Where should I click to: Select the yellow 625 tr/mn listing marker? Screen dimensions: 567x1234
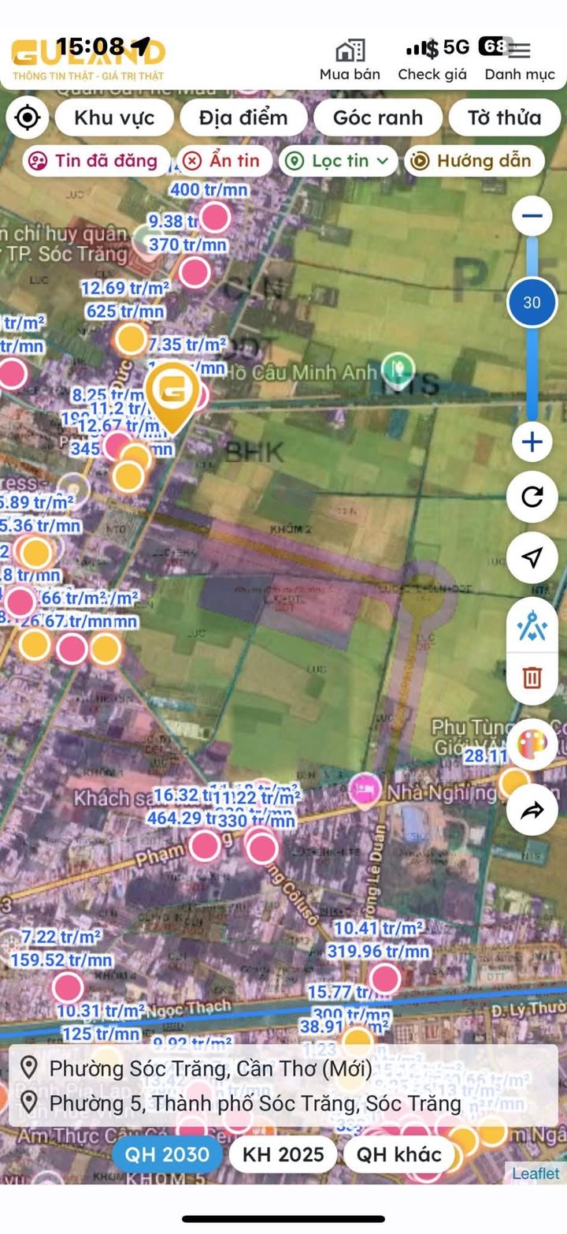pos(130,339)
